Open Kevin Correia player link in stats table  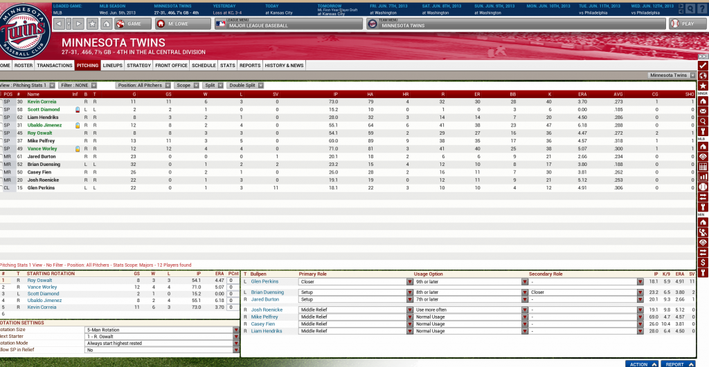click(43, 102)
